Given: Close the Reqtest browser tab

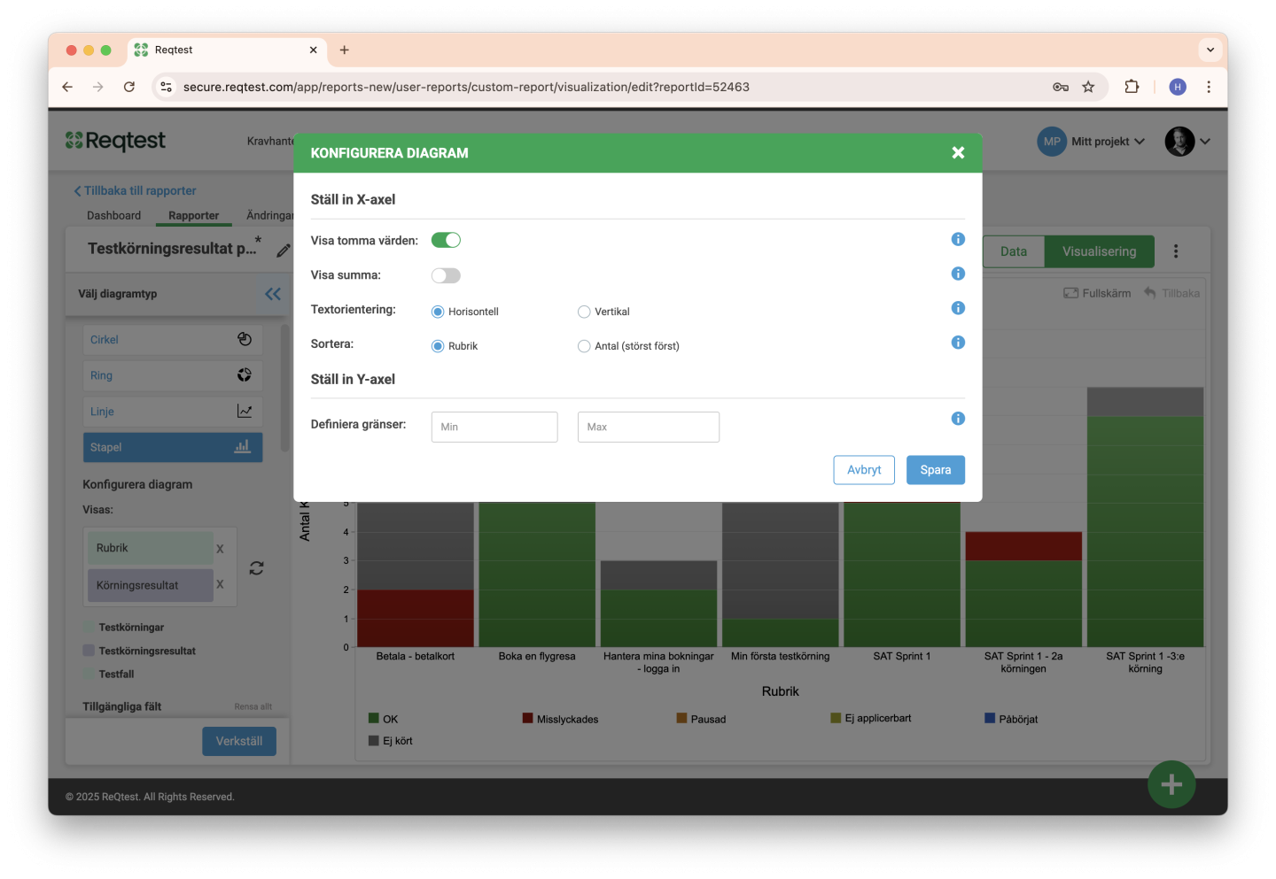Looking at the screenshot, I should 313,50.
